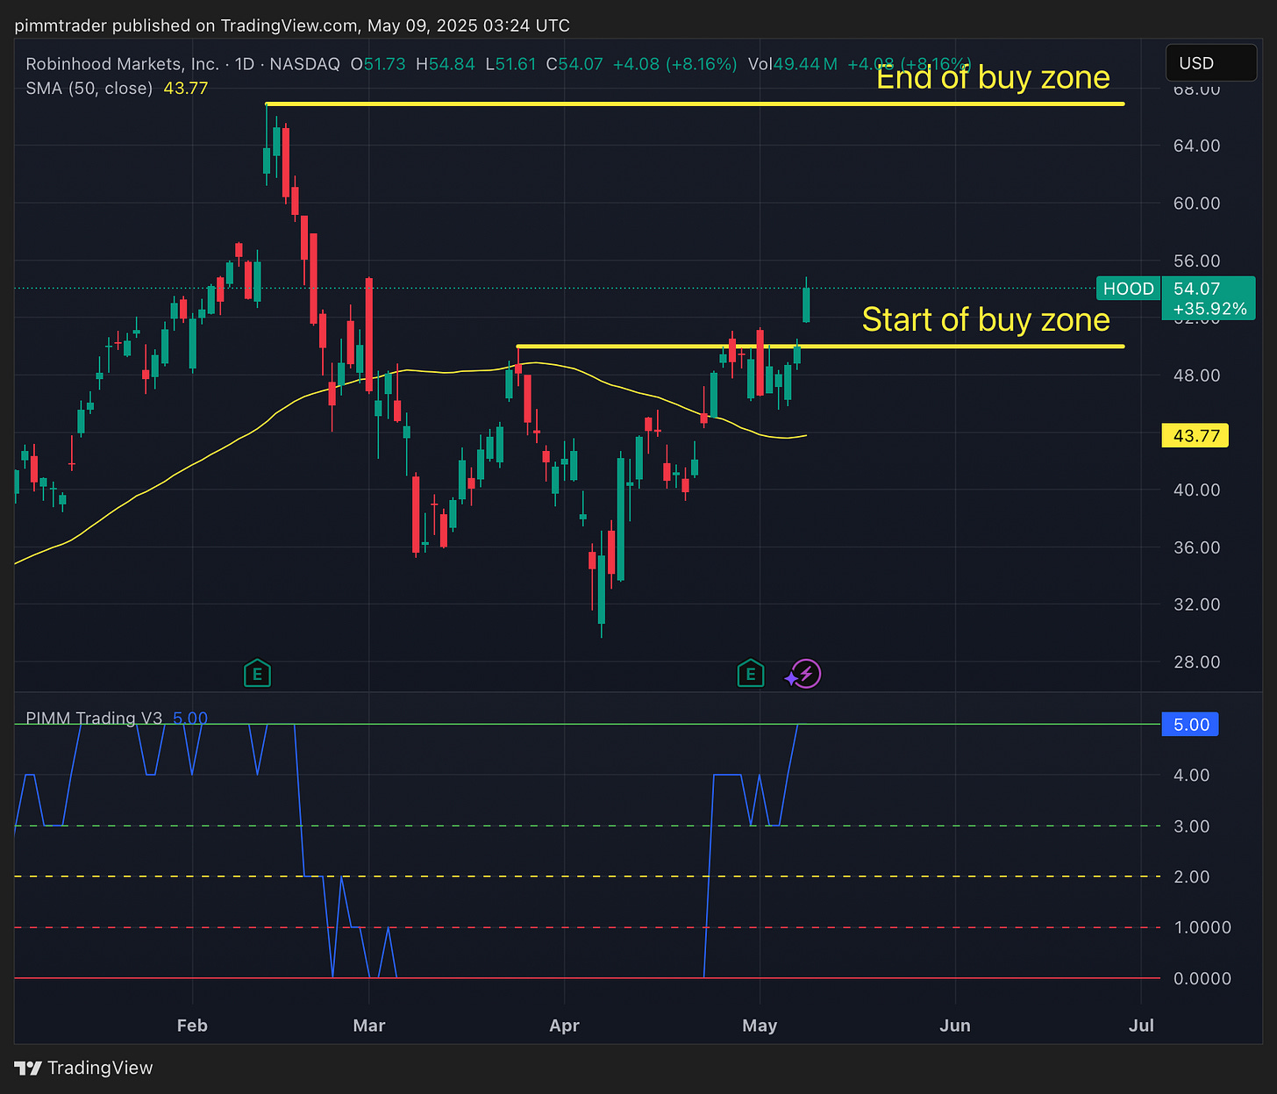Click the upper yellow buy-zone line

(x=695, y=104)
